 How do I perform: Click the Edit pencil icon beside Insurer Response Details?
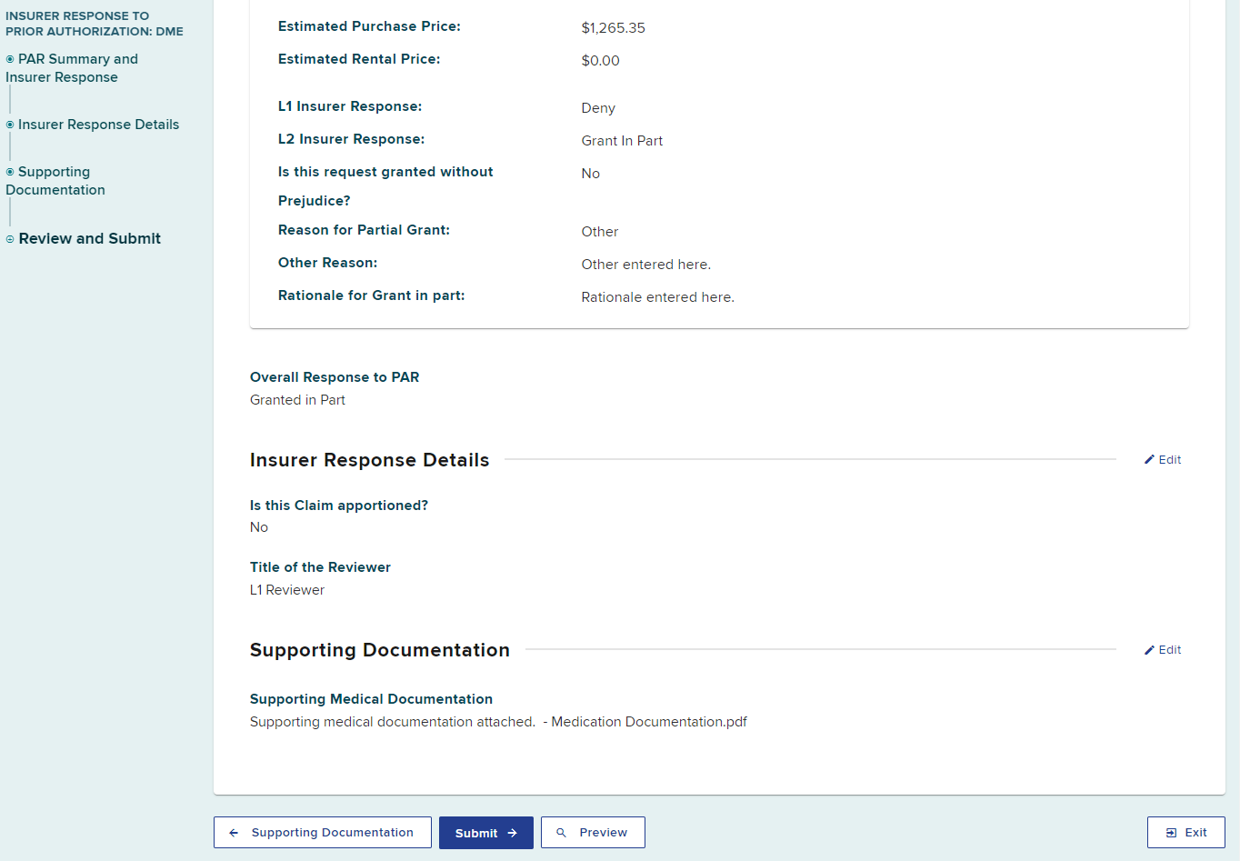(x=1148, y=459)
